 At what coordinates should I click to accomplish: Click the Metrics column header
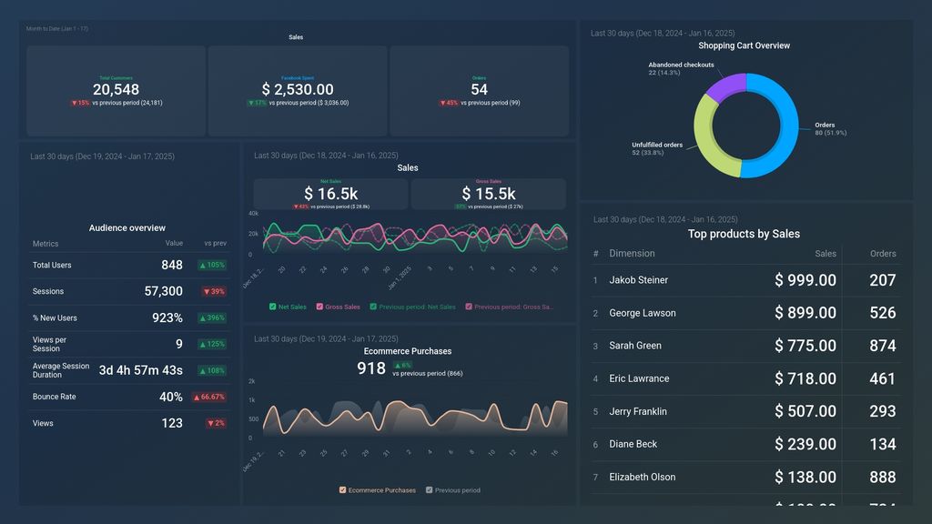[46, 244]
